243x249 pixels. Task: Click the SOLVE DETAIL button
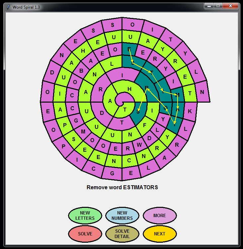(122, 234)
